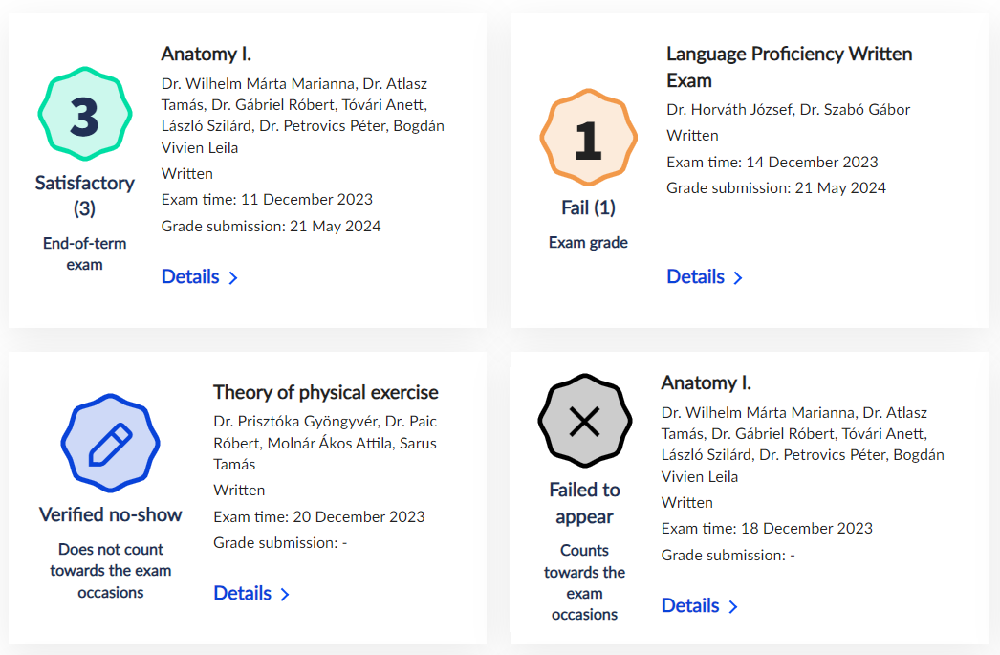Screen dimensions: 1000x655
Task: Click chevron beside Details in Satisfactory Anatomy card
Action: tap(233, 278)
